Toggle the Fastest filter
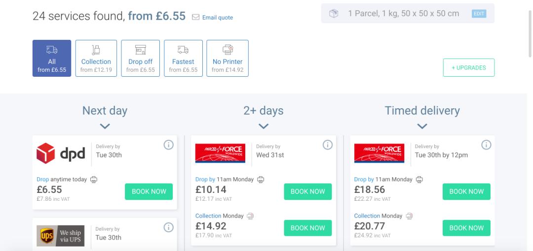The image size is (533, 251). [x=183, y=59]
